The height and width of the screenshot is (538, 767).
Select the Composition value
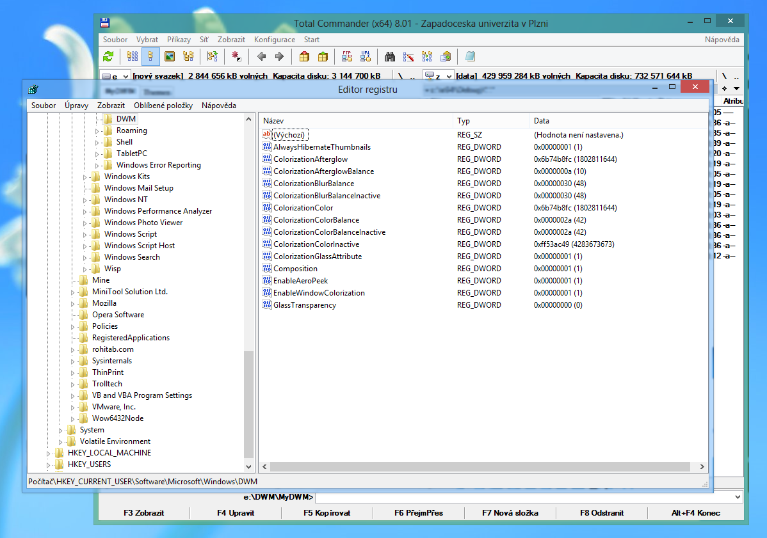[x=295, y=268]
